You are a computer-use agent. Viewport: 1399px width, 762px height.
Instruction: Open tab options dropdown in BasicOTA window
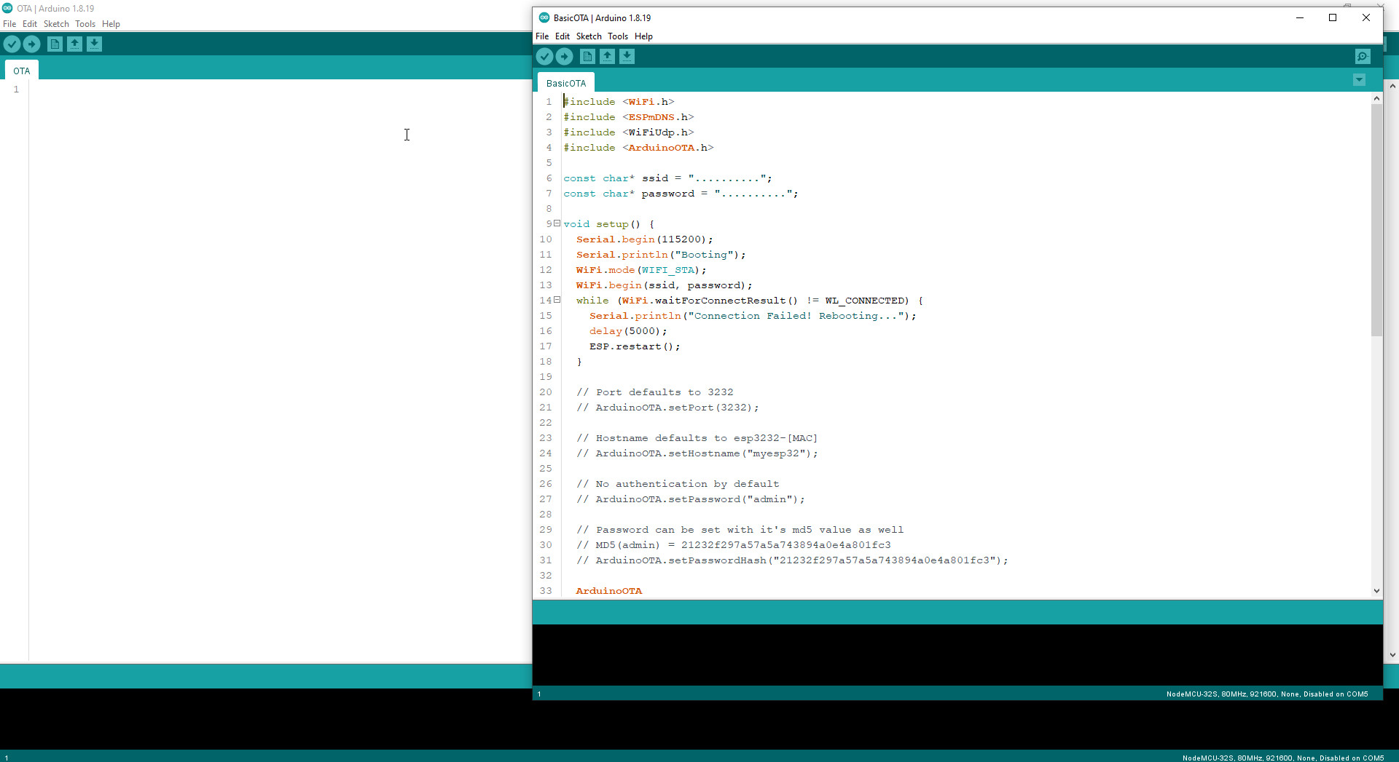(x=1360, y=80)
